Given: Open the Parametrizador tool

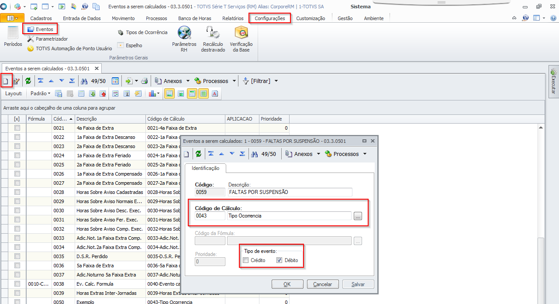Looking at the screenshot, I should coord(47,39).
